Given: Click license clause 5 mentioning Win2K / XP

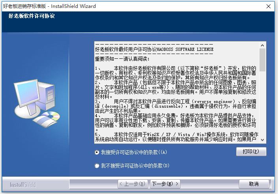Looking at the screenshot, I should pyautogui.click(x=177, y=137).
